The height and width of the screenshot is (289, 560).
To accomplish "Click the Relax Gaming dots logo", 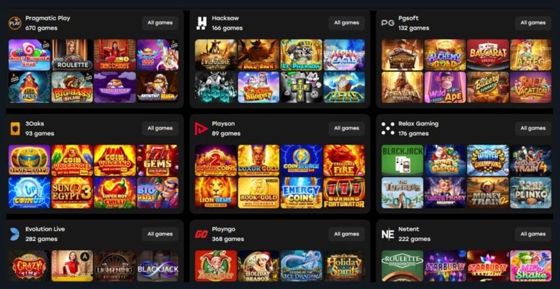I will pyautogui.click(x=388, y=129).
